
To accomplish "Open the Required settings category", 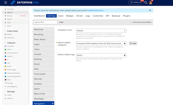I will tap(43, 29).
